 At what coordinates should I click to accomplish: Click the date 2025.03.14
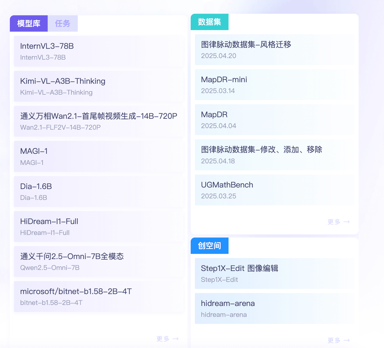[218, 91]
